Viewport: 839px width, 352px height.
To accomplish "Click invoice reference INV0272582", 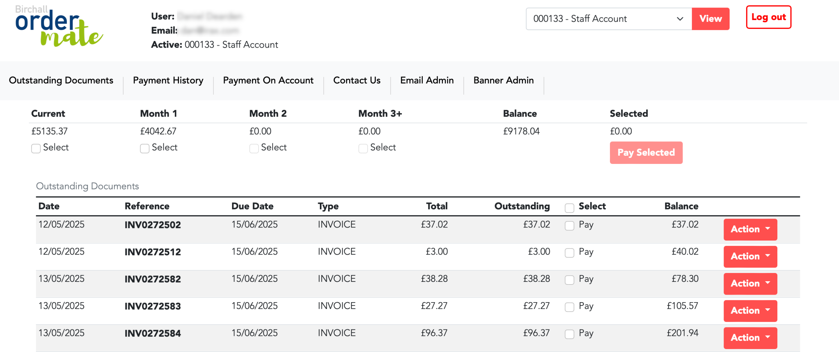I will click(152, 279).
